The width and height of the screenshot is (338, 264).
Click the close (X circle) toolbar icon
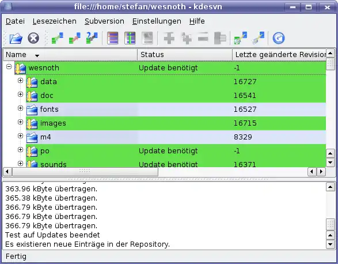(x=33, y=39)
